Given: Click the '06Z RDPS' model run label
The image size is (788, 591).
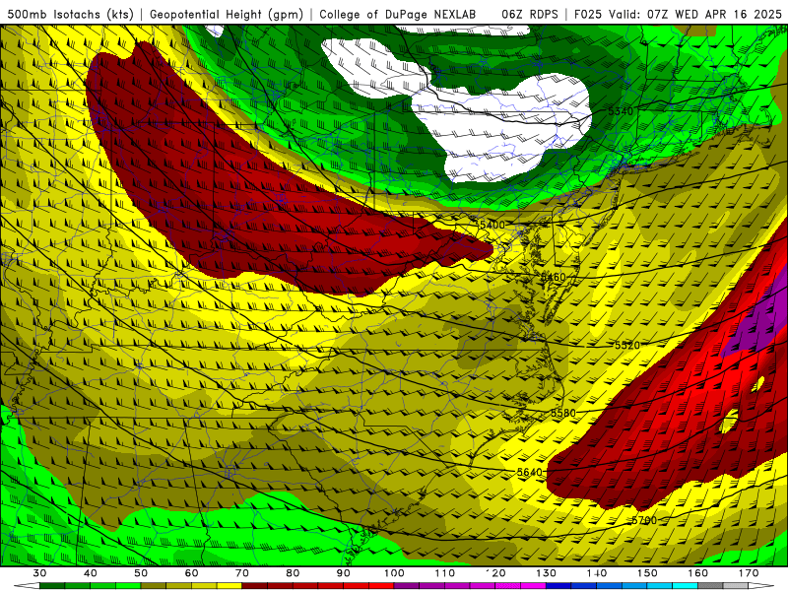Looking at the screenshot, I should [529, 14].
